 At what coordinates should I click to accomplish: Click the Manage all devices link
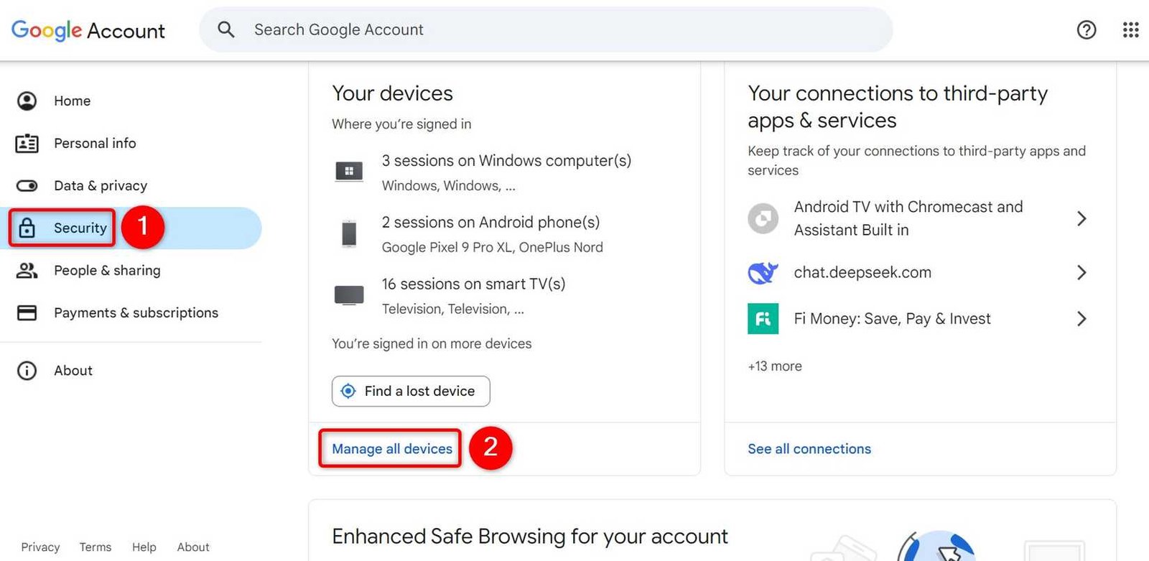pyautogui.click(x=390, y=448)
